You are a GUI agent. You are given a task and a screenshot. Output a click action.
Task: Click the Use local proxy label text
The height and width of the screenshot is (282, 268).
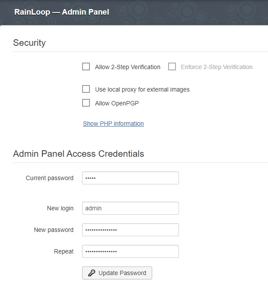(142, 89)
